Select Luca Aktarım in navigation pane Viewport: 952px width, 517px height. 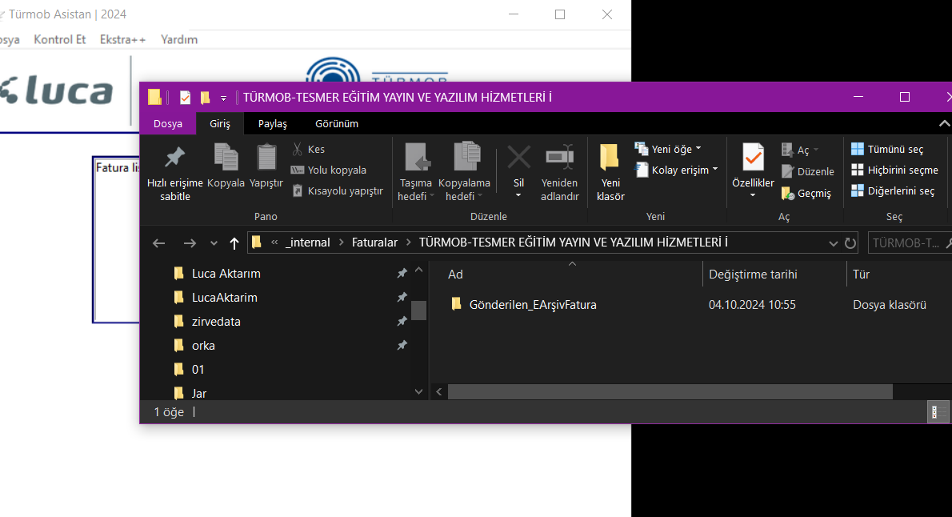click(x=226, y=274)
